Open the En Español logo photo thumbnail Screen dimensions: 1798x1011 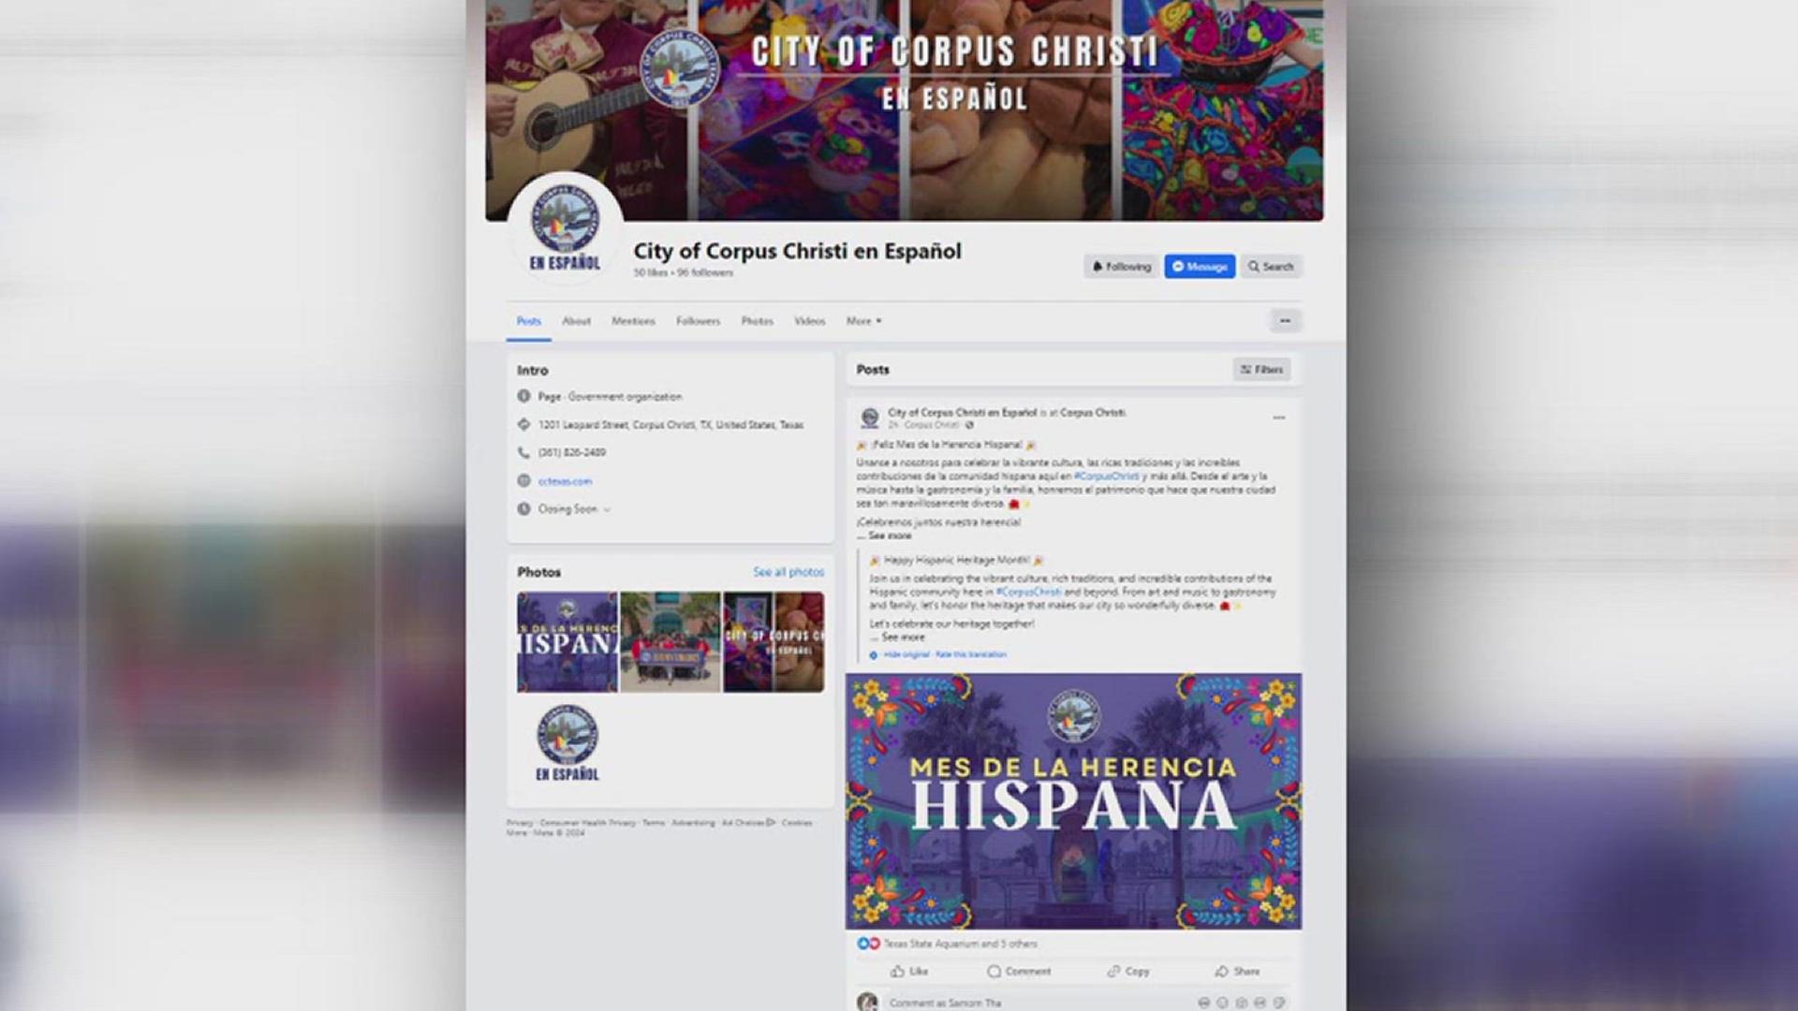click(567, 745)
